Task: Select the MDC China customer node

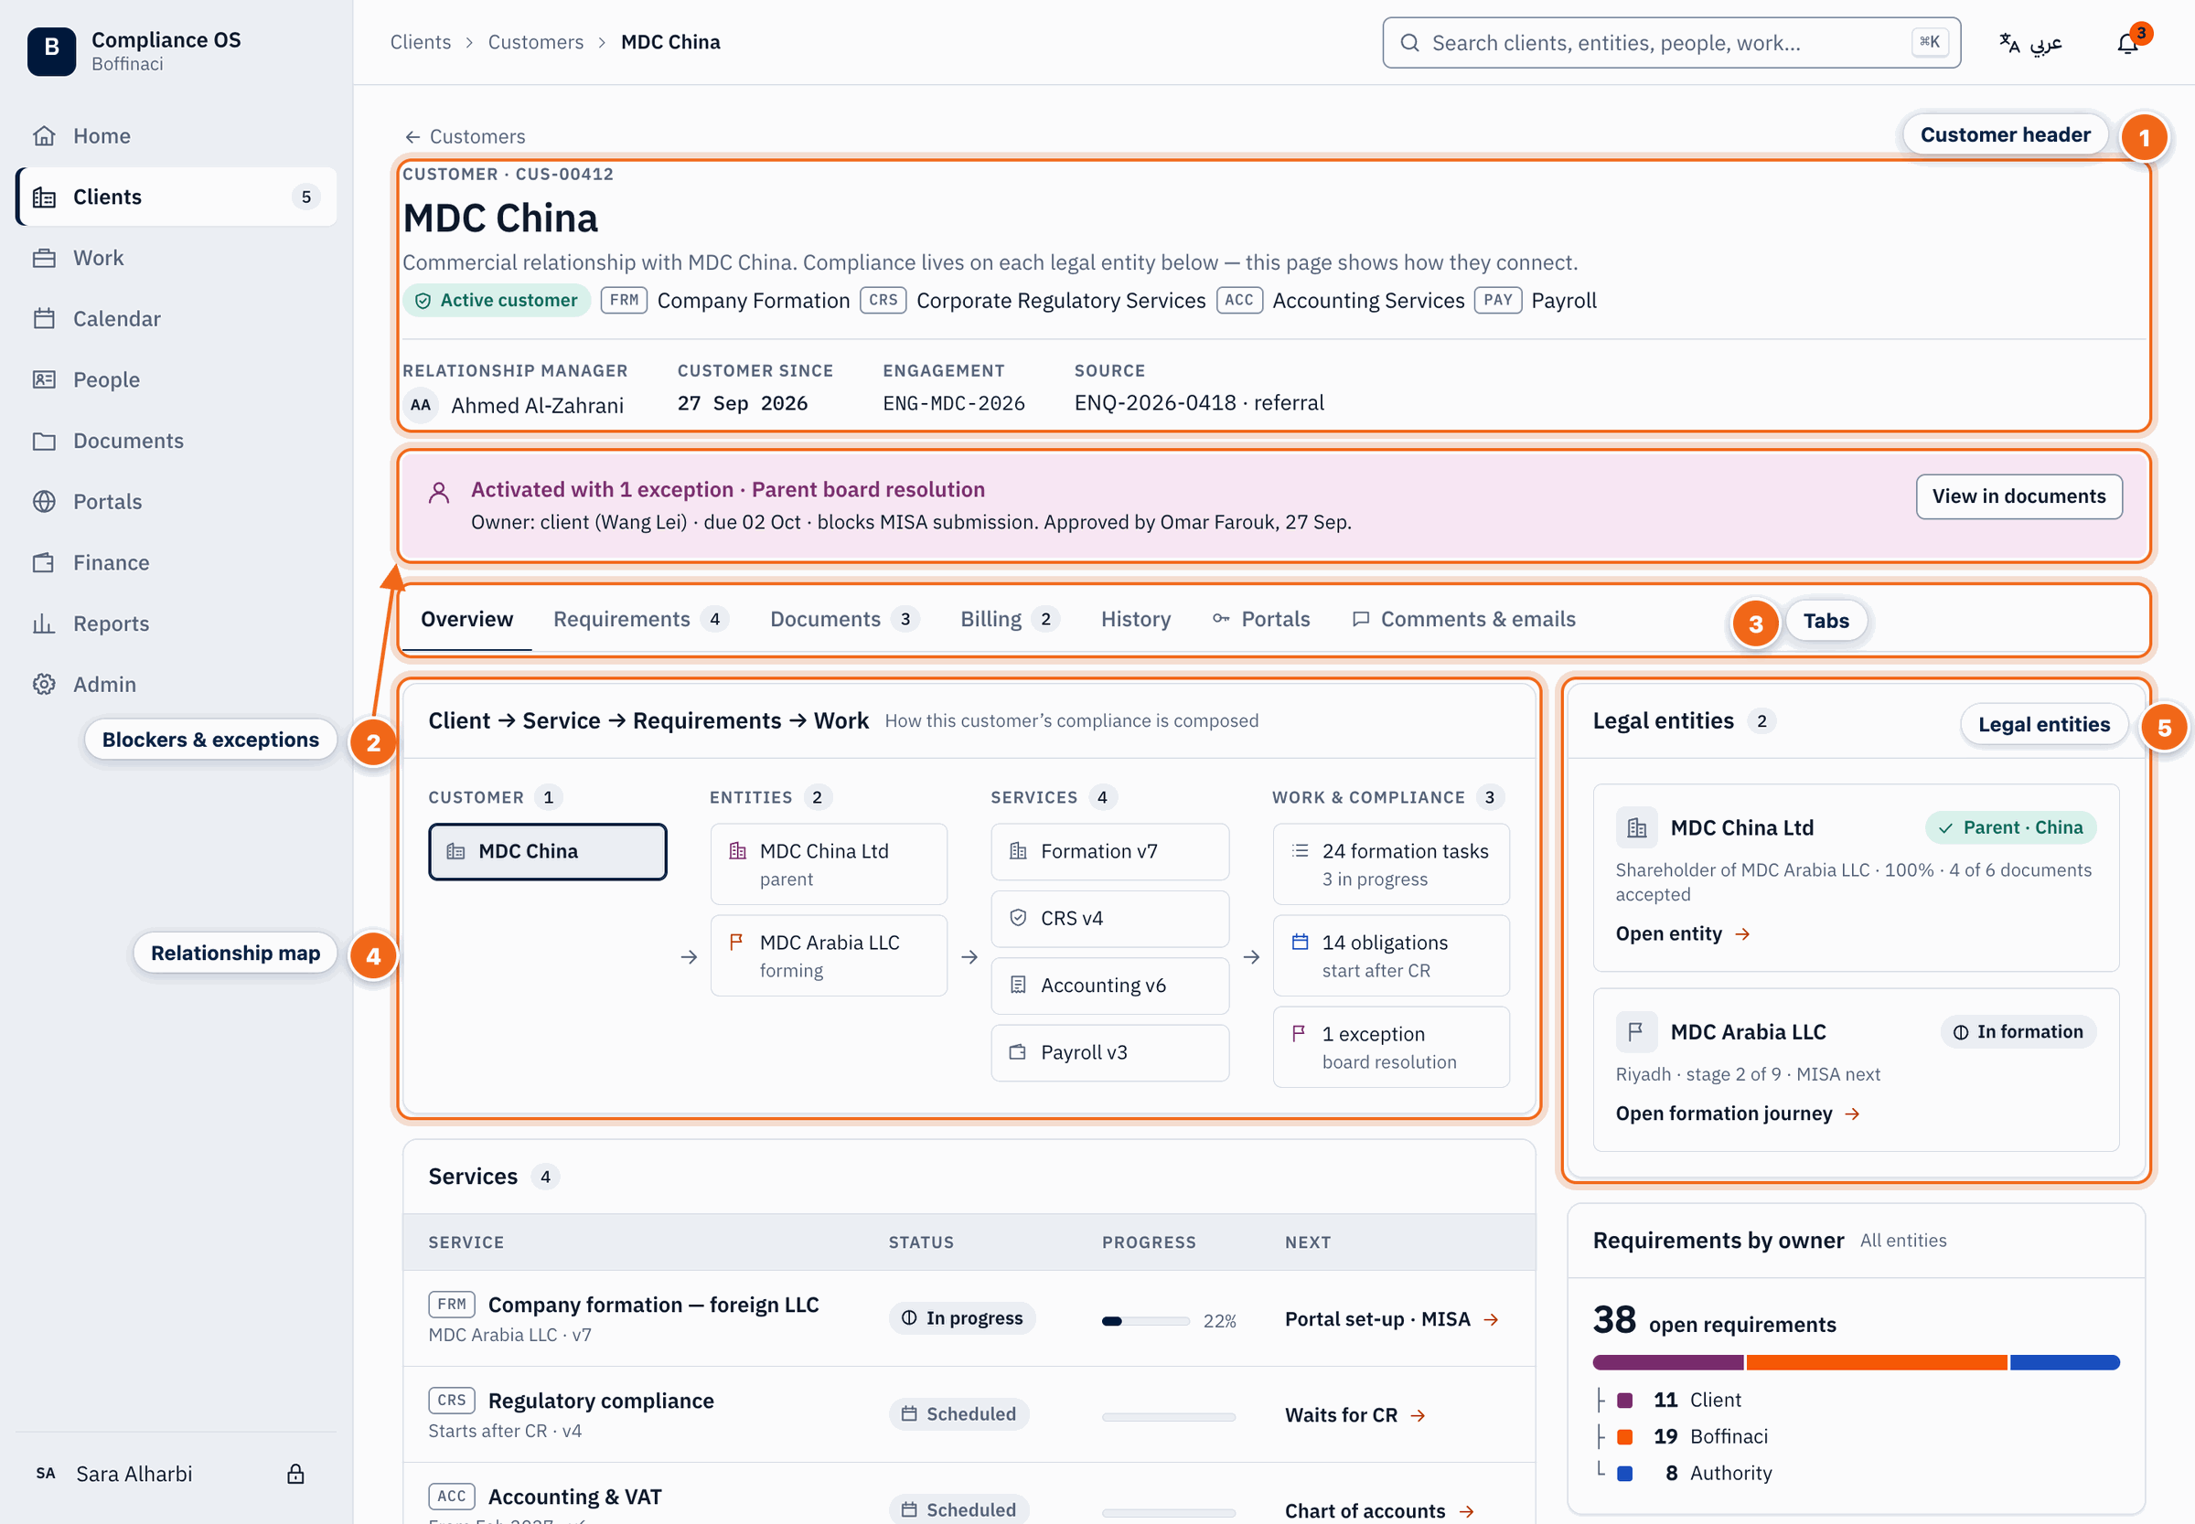Action: [x=547, y=851]
